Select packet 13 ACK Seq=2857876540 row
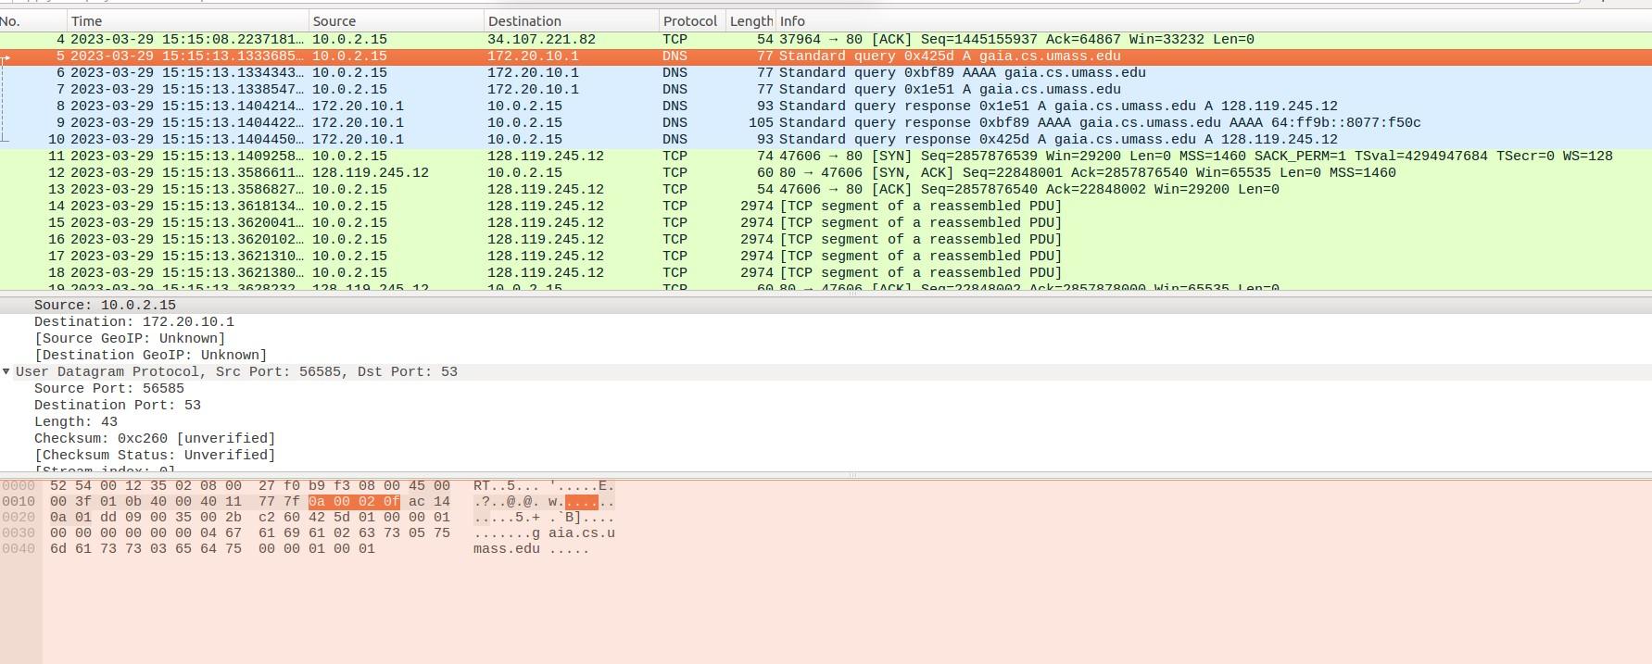 826,189
